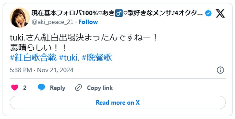Follow the @aki_peace_21 account

point(88,22)
